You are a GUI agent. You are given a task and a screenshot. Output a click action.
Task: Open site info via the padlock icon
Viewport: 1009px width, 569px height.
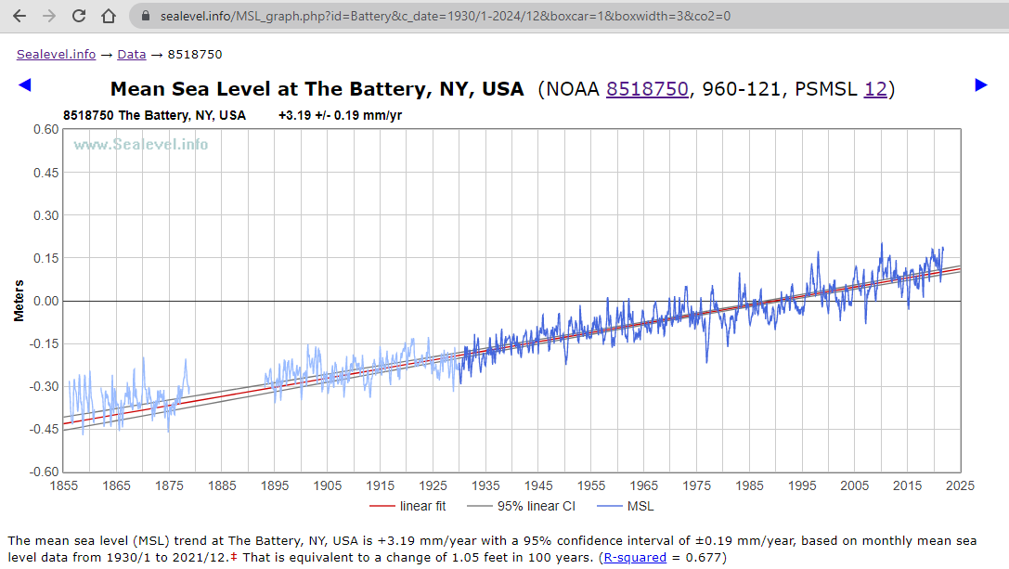[x=142, y=16]
